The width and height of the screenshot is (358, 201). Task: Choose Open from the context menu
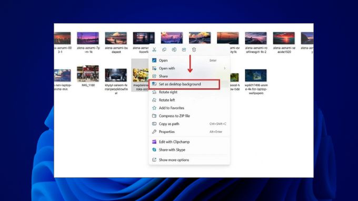189,60
